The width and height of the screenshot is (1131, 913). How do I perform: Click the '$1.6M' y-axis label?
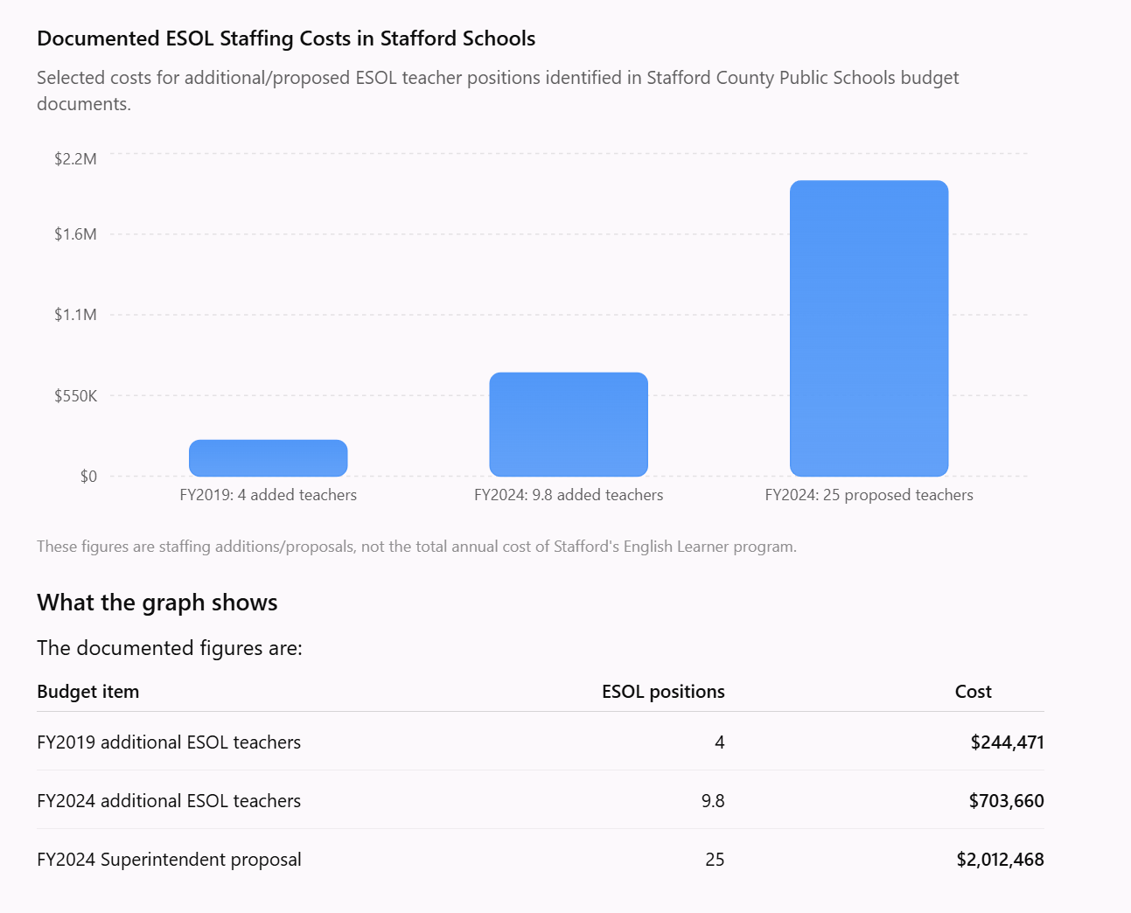(x=75, y=233)
